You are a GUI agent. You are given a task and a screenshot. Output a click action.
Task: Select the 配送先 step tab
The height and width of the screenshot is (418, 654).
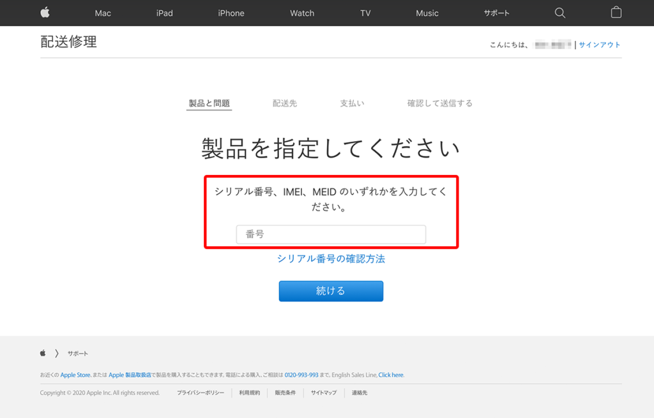(285, 103)
